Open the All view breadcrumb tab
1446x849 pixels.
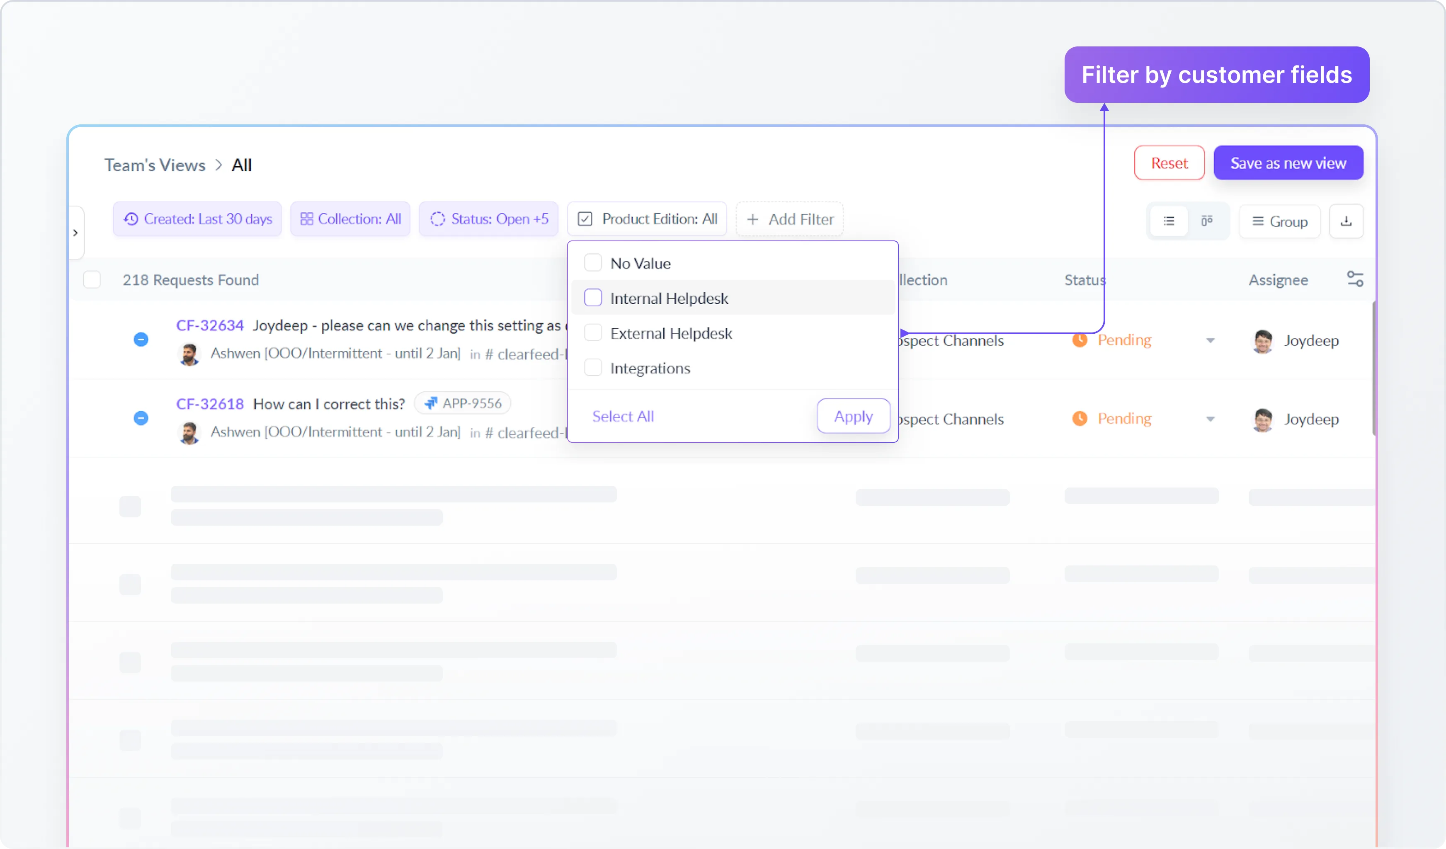(241, 165)
